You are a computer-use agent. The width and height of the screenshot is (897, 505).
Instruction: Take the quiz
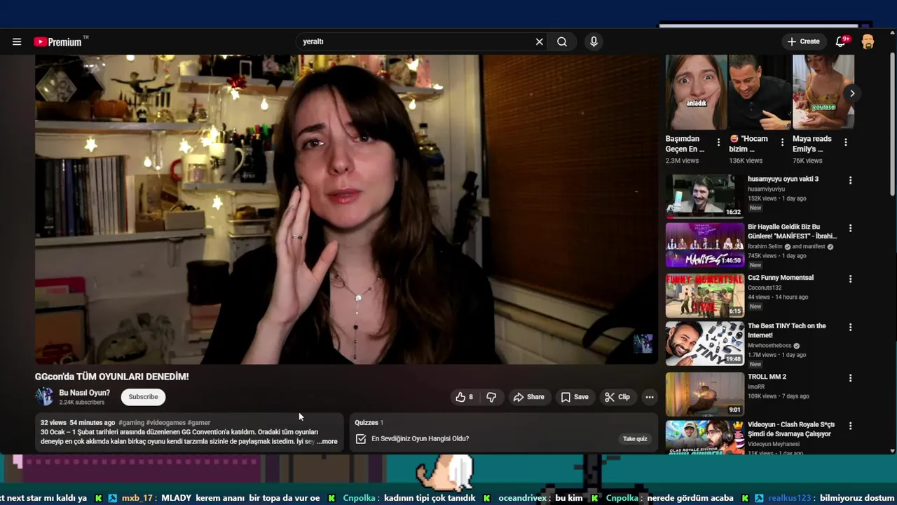click(x=635, y=439)
